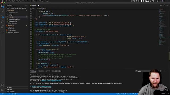Open the Explorer view in activity bar
Viewport: 170px width, 95px height.
[2, 6]
